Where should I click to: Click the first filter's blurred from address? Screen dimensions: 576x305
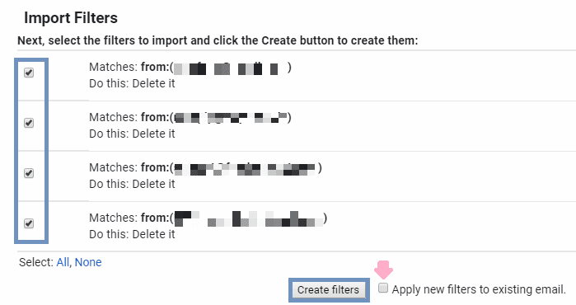[x=230, y=68]
